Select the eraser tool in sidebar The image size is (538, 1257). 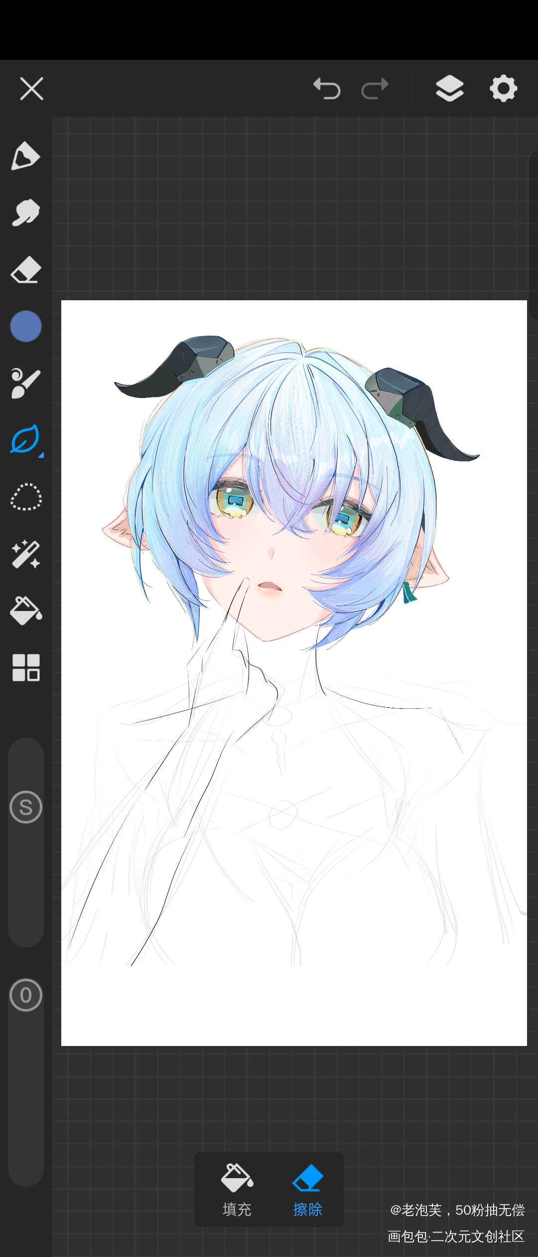tap(25, 270)
